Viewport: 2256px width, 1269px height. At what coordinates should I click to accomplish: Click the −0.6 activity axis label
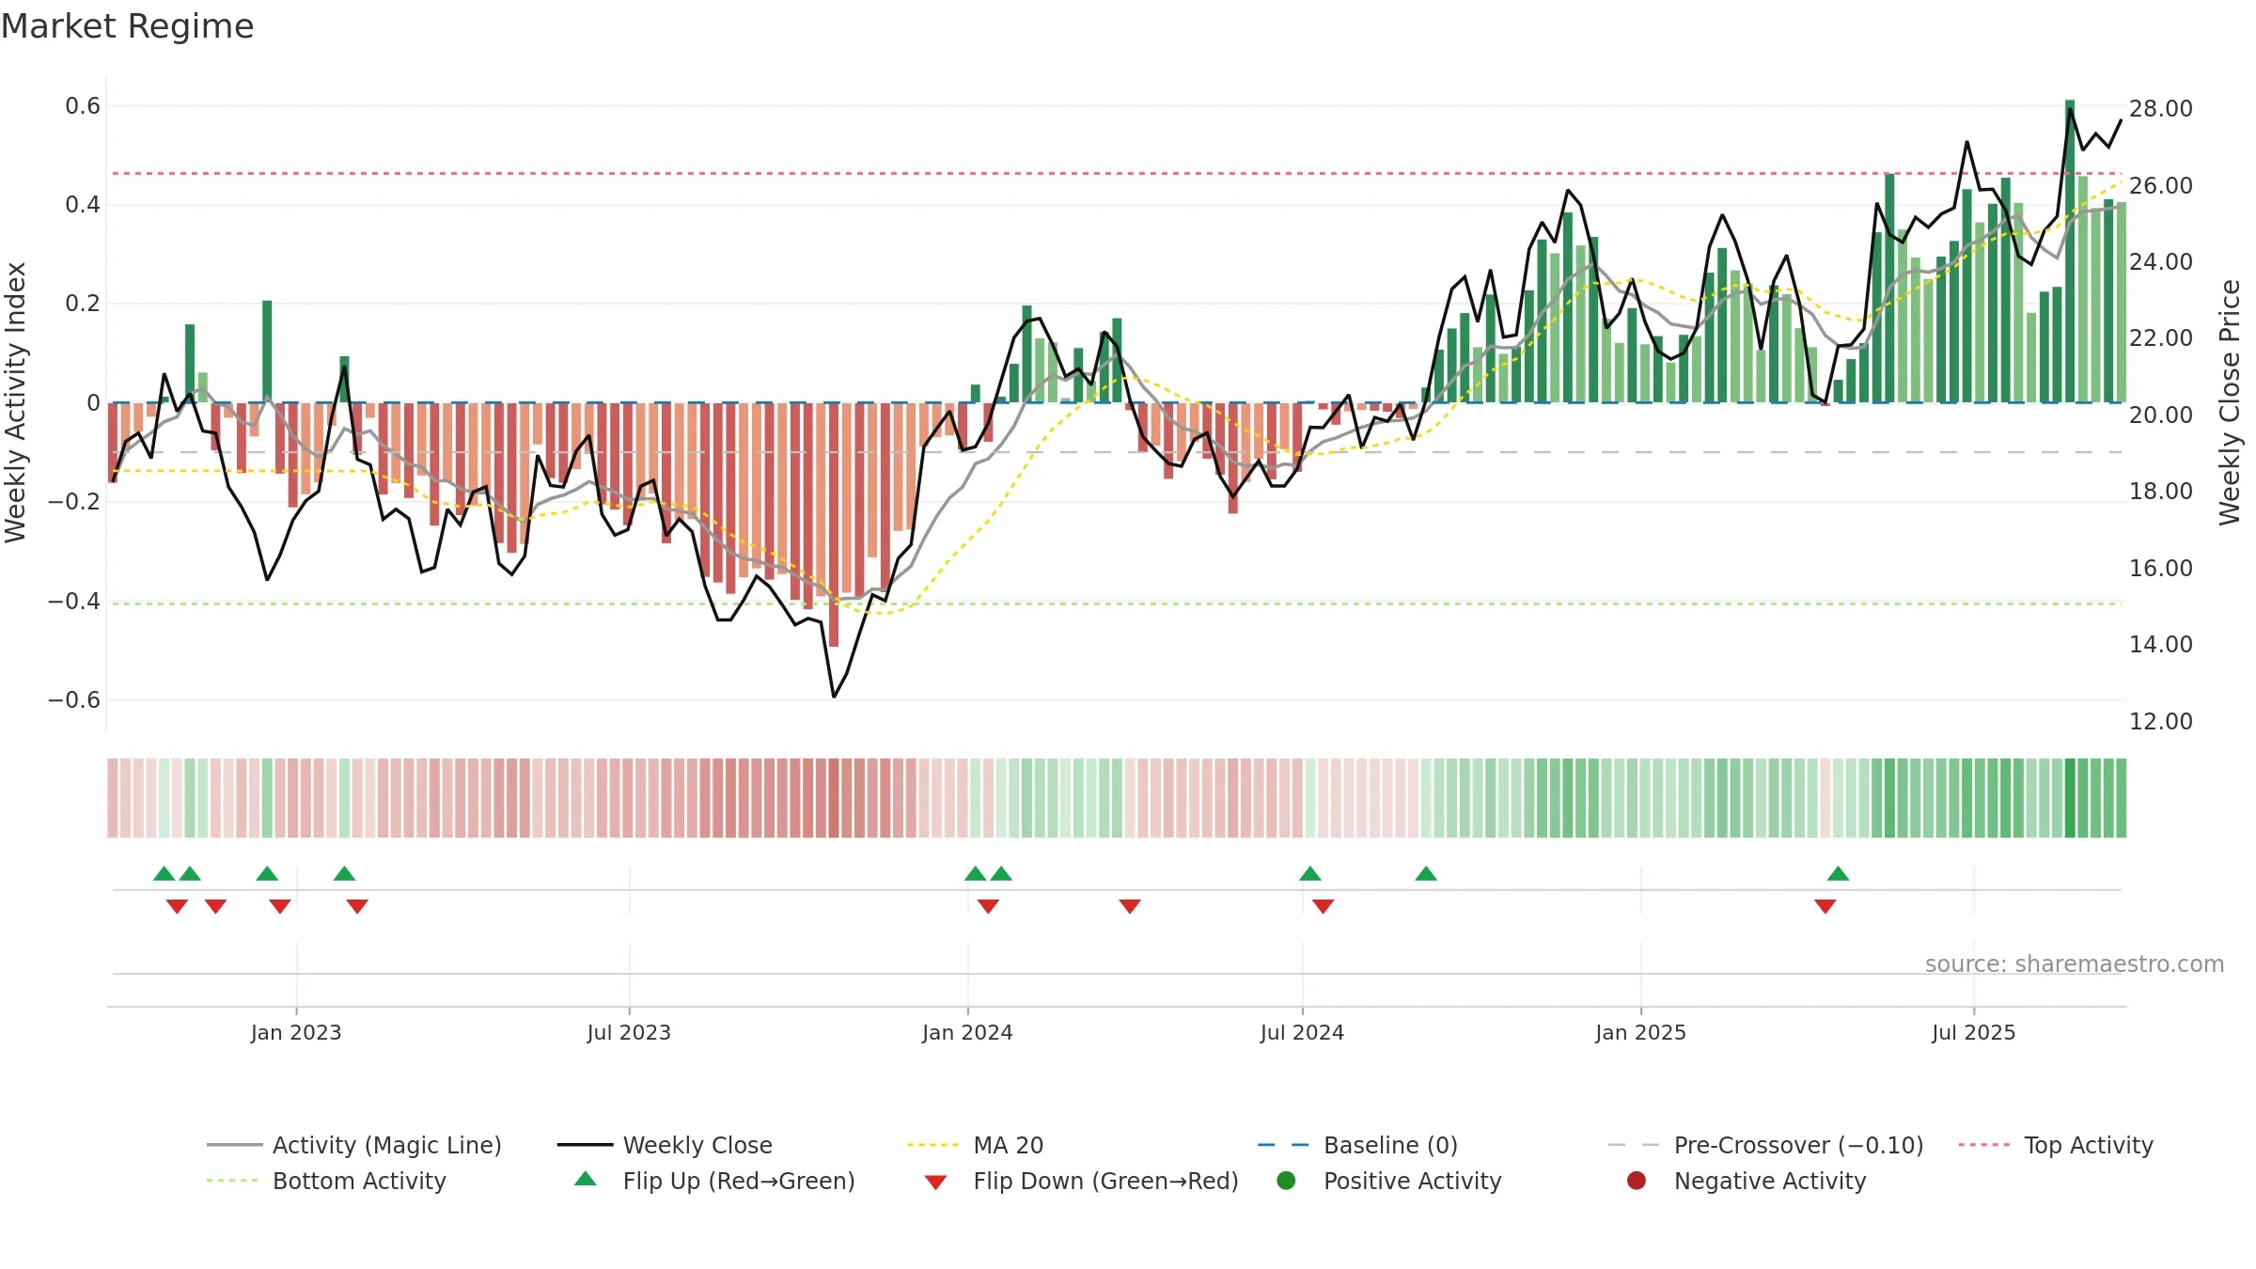point(74,700)
